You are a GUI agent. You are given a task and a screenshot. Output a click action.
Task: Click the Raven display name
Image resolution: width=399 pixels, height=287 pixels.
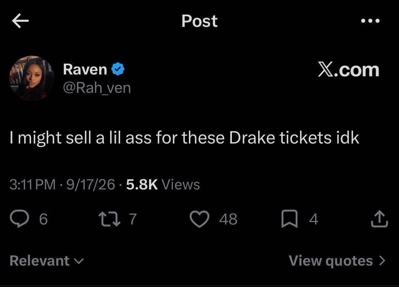[85, 69]
